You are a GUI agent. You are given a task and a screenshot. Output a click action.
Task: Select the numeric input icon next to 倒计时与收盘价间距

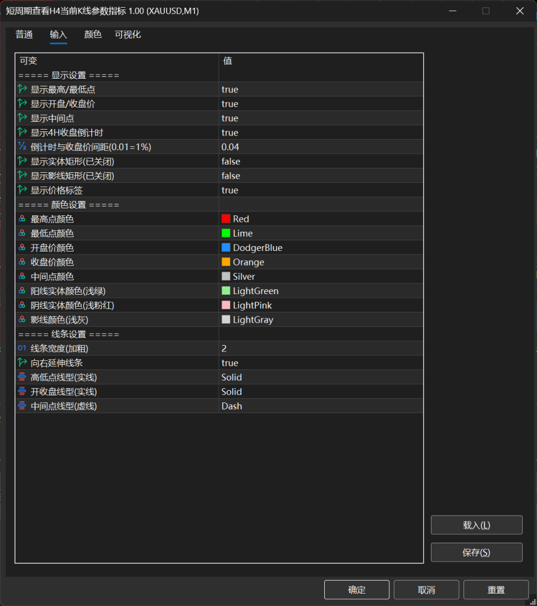click(x=22, y=147)
